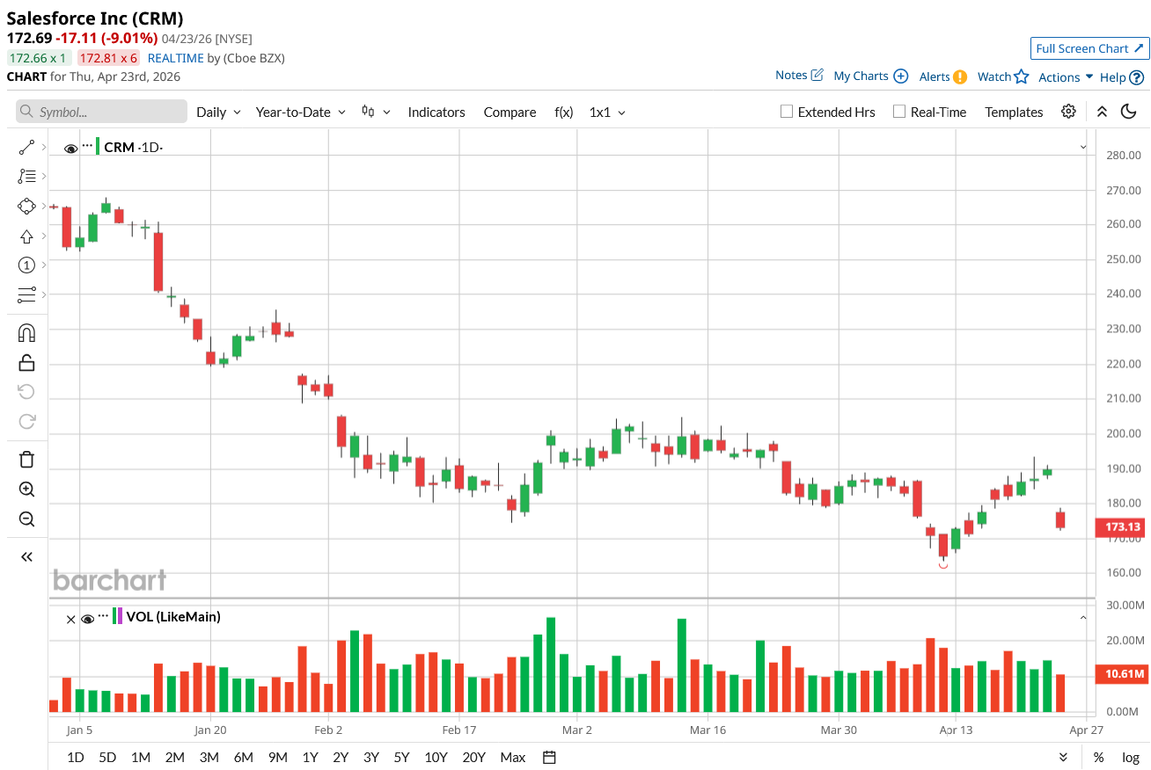Click the lock drawings icon

coord(26,362)
